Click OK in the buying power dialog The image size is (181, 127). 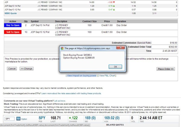point(115,67)
